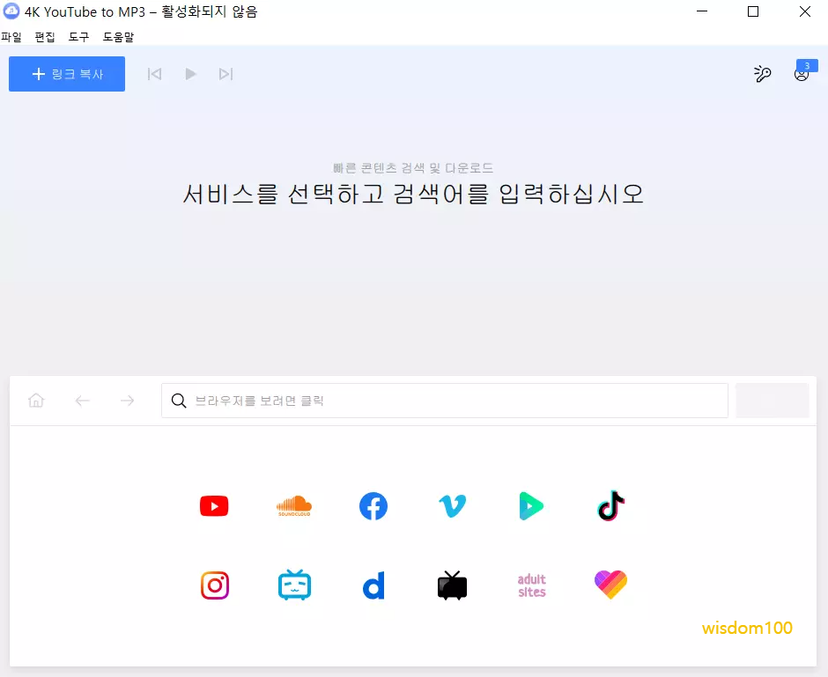
Task: Click the browser forward arrow
Action: (x=127, y=401)
